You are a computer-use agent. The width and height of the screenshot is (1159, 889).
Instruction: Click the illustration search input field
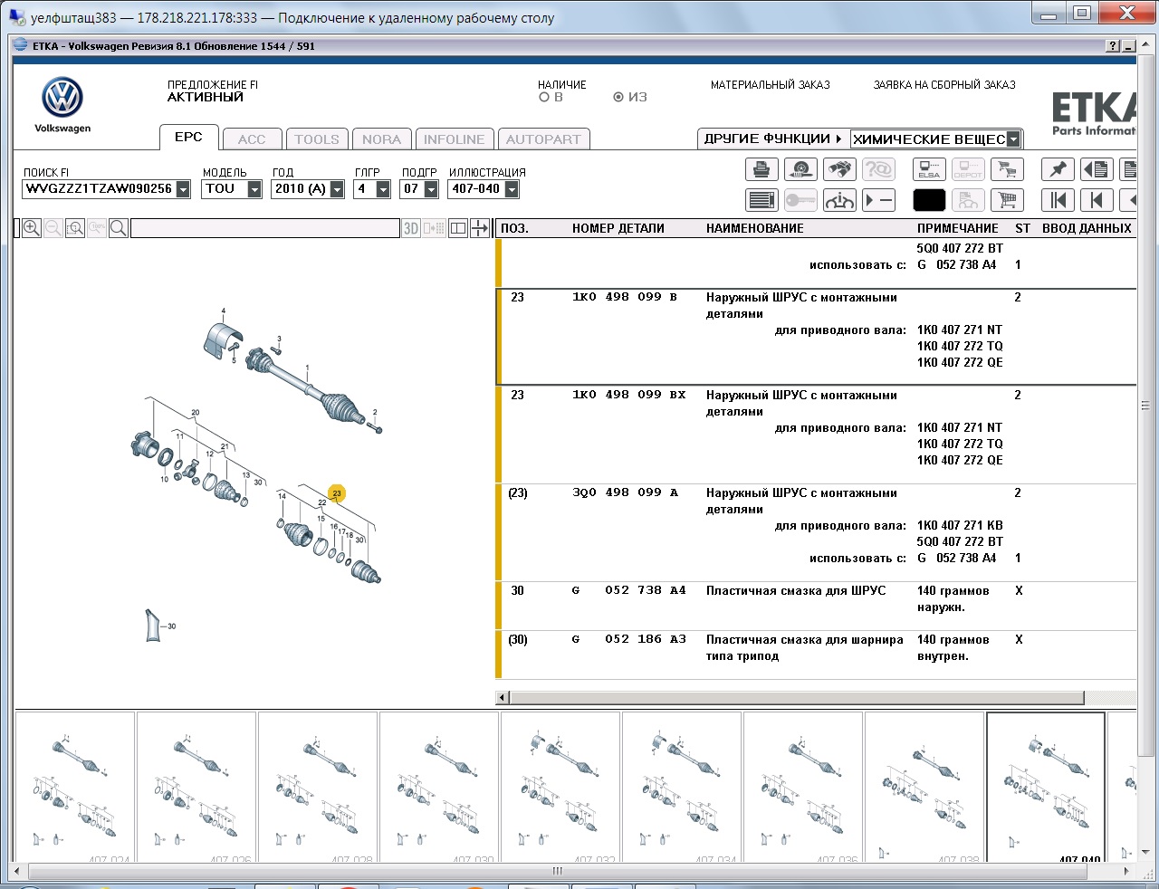pyautogui.click(x=265, y=228)
